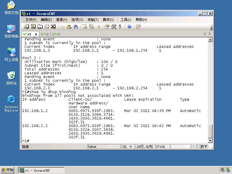Click the Reconnect session icon
The image size is (232, 174).
(x=47, y=27)
